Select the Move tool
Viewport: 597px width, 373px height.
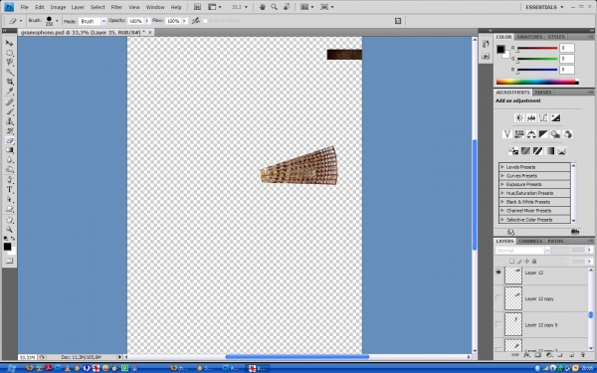[9, 43]
